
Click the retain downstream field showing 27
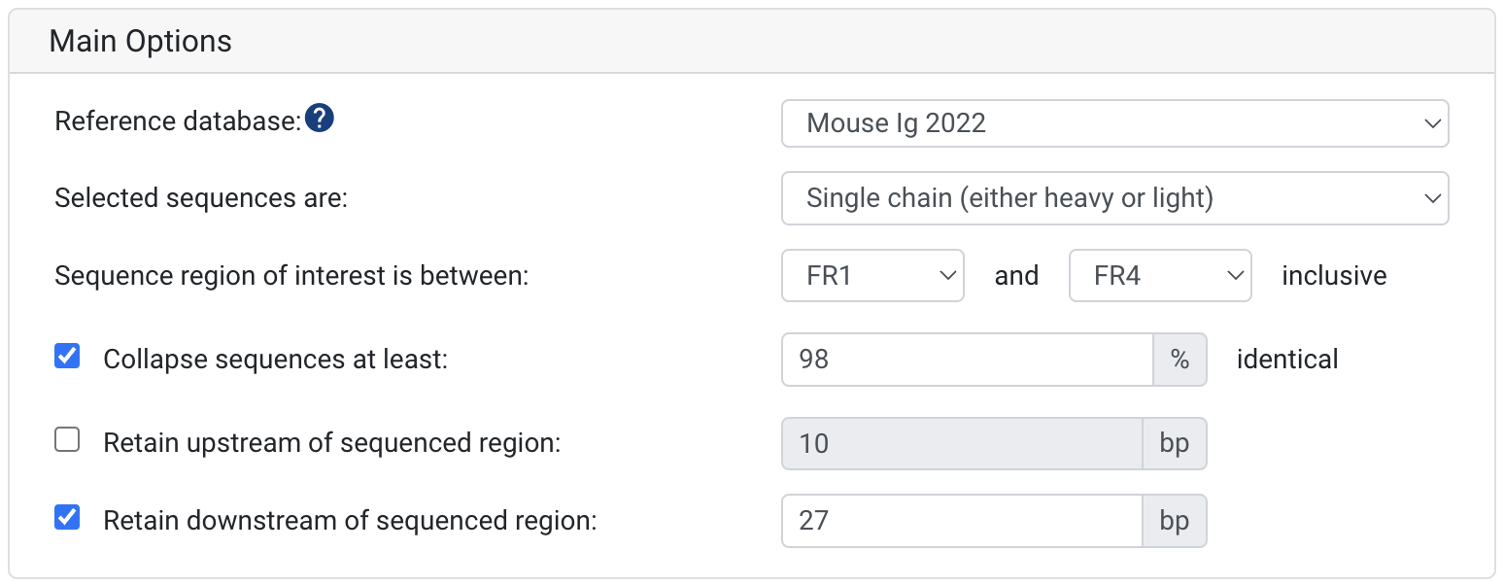(962, 521)
